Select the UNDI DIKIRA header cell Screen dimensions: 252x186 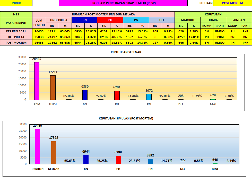[x=59, y=20]
